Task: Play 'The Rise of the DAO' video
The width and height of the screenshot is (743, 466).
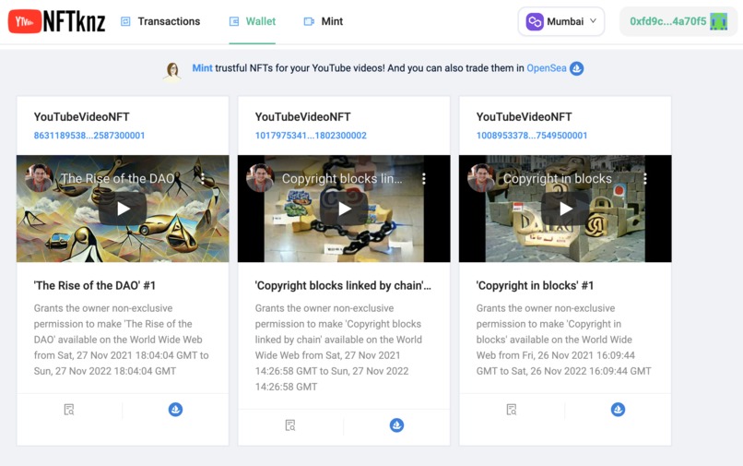Action: [x=123, y=209]
